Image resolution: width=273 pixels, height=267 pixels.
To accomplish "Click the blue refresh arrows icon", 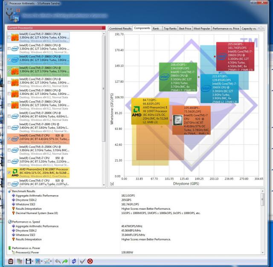I will click(74, 261).
